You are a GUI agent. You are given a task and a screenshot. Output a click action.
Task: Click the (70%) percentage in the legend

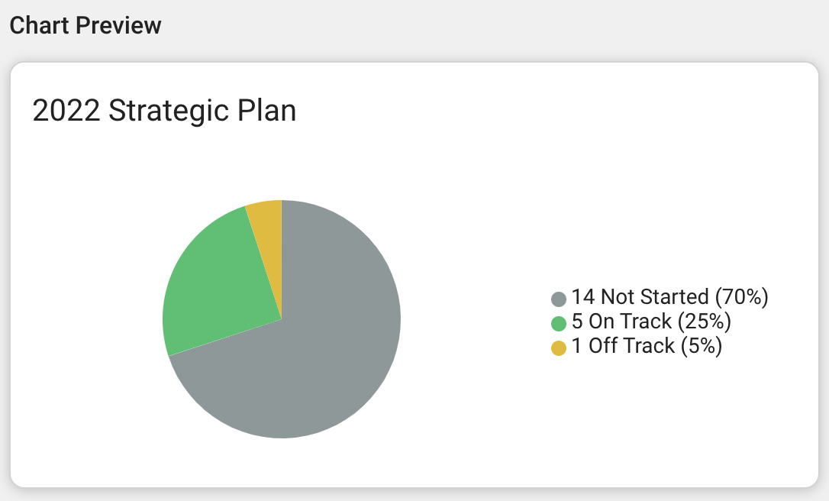742,297
